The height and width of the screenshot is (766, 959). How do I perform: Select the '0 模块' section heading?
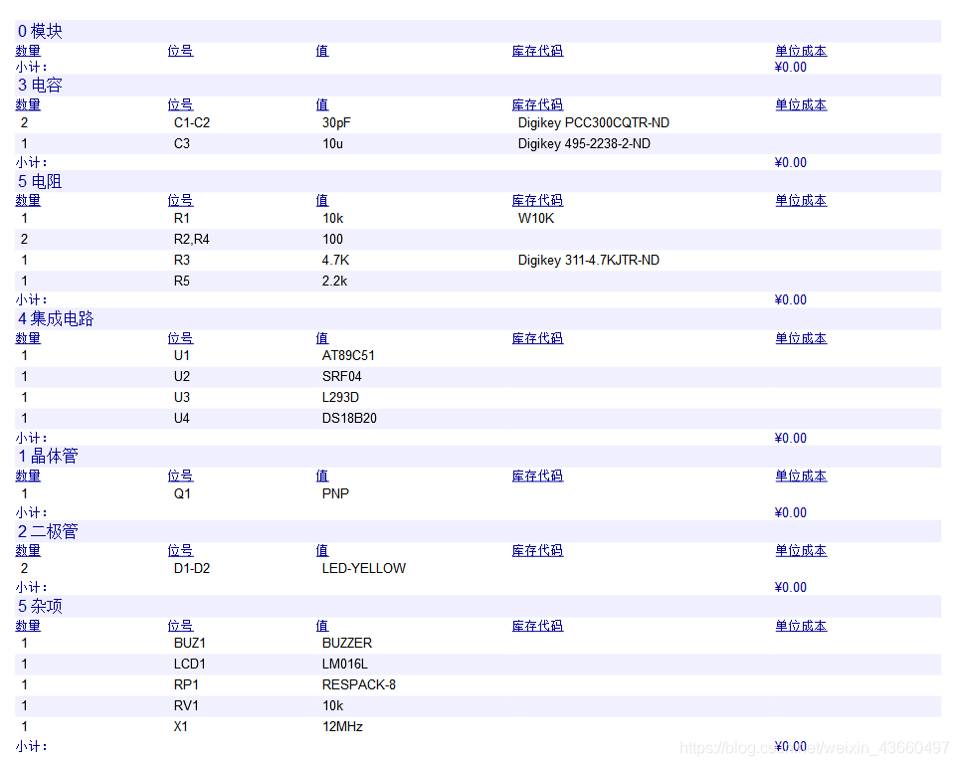[x=41, y=31]
